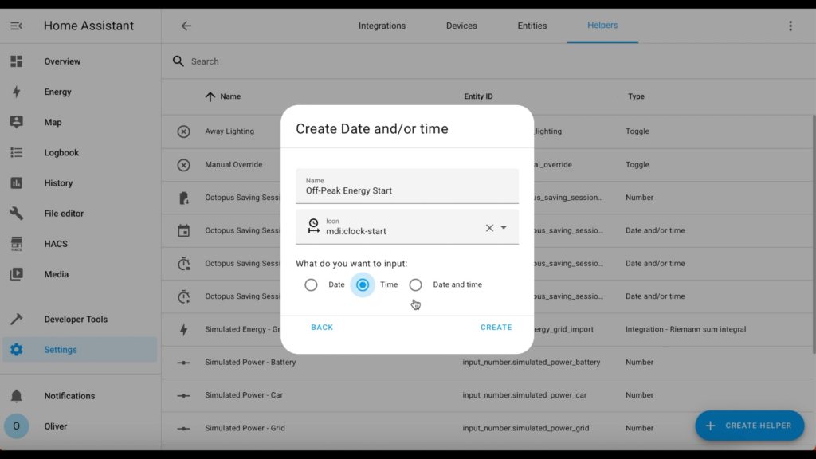This screenshot has height=459, width=816.
Task: Switch to the Integrations tab
Action: [382, 25]
